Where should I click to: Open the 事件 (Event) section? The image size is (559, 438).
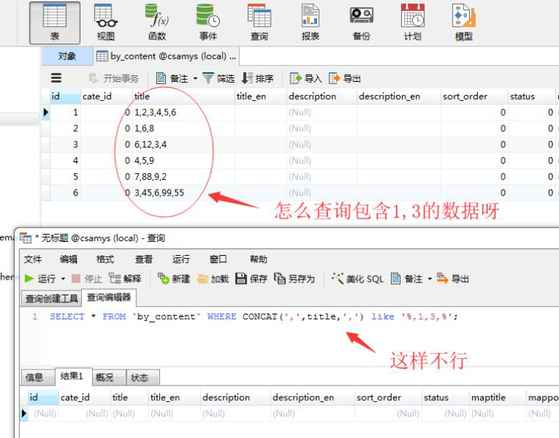pyautogui.click(x=208, y=23)
